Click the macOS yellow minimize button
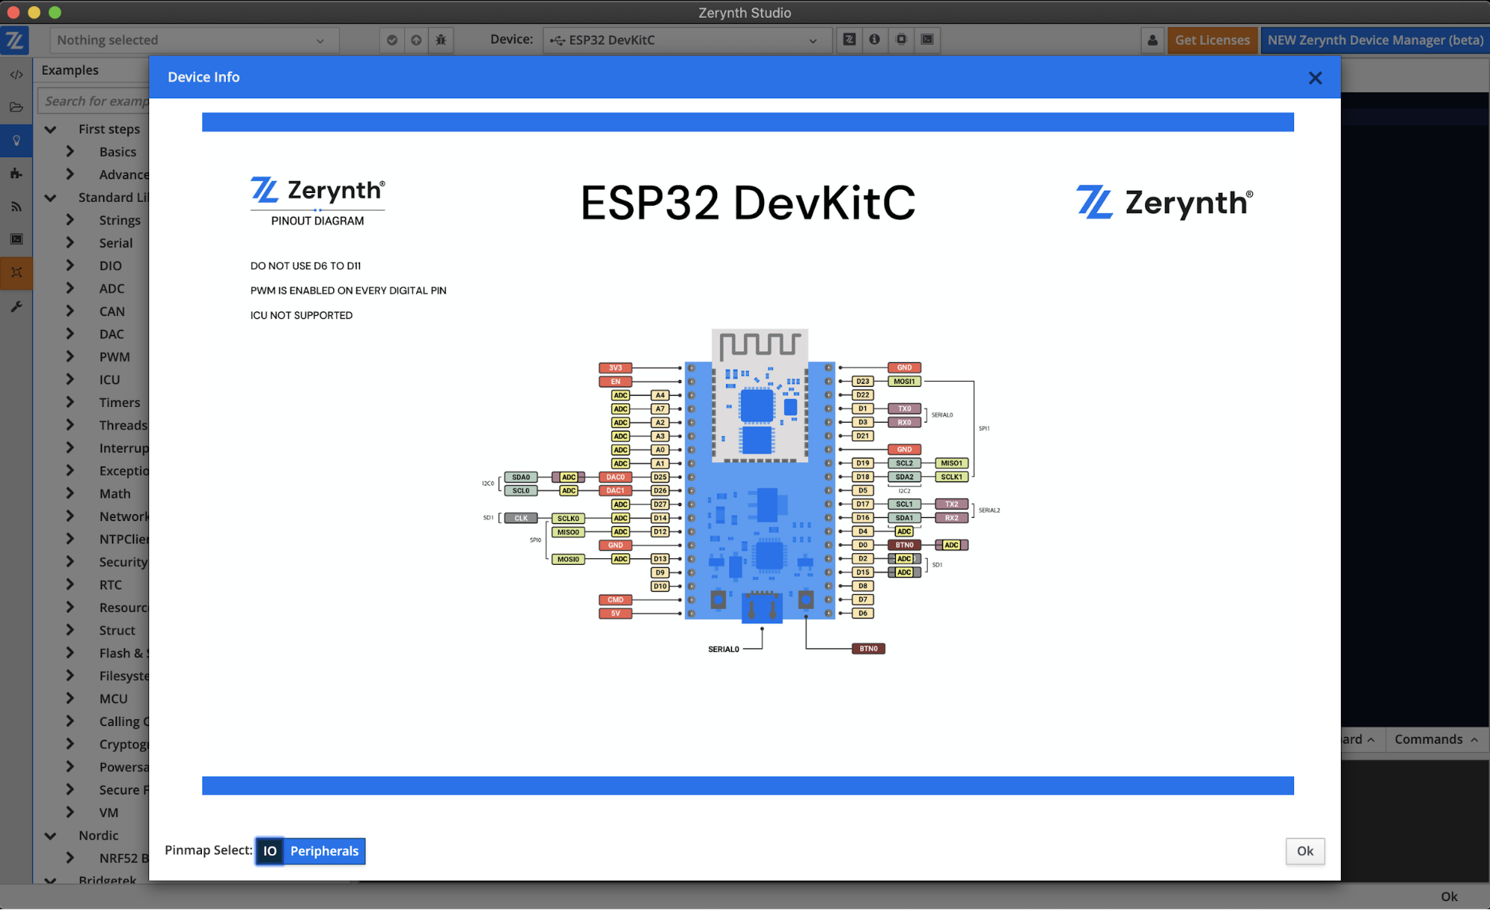 (x=34, y=12)
